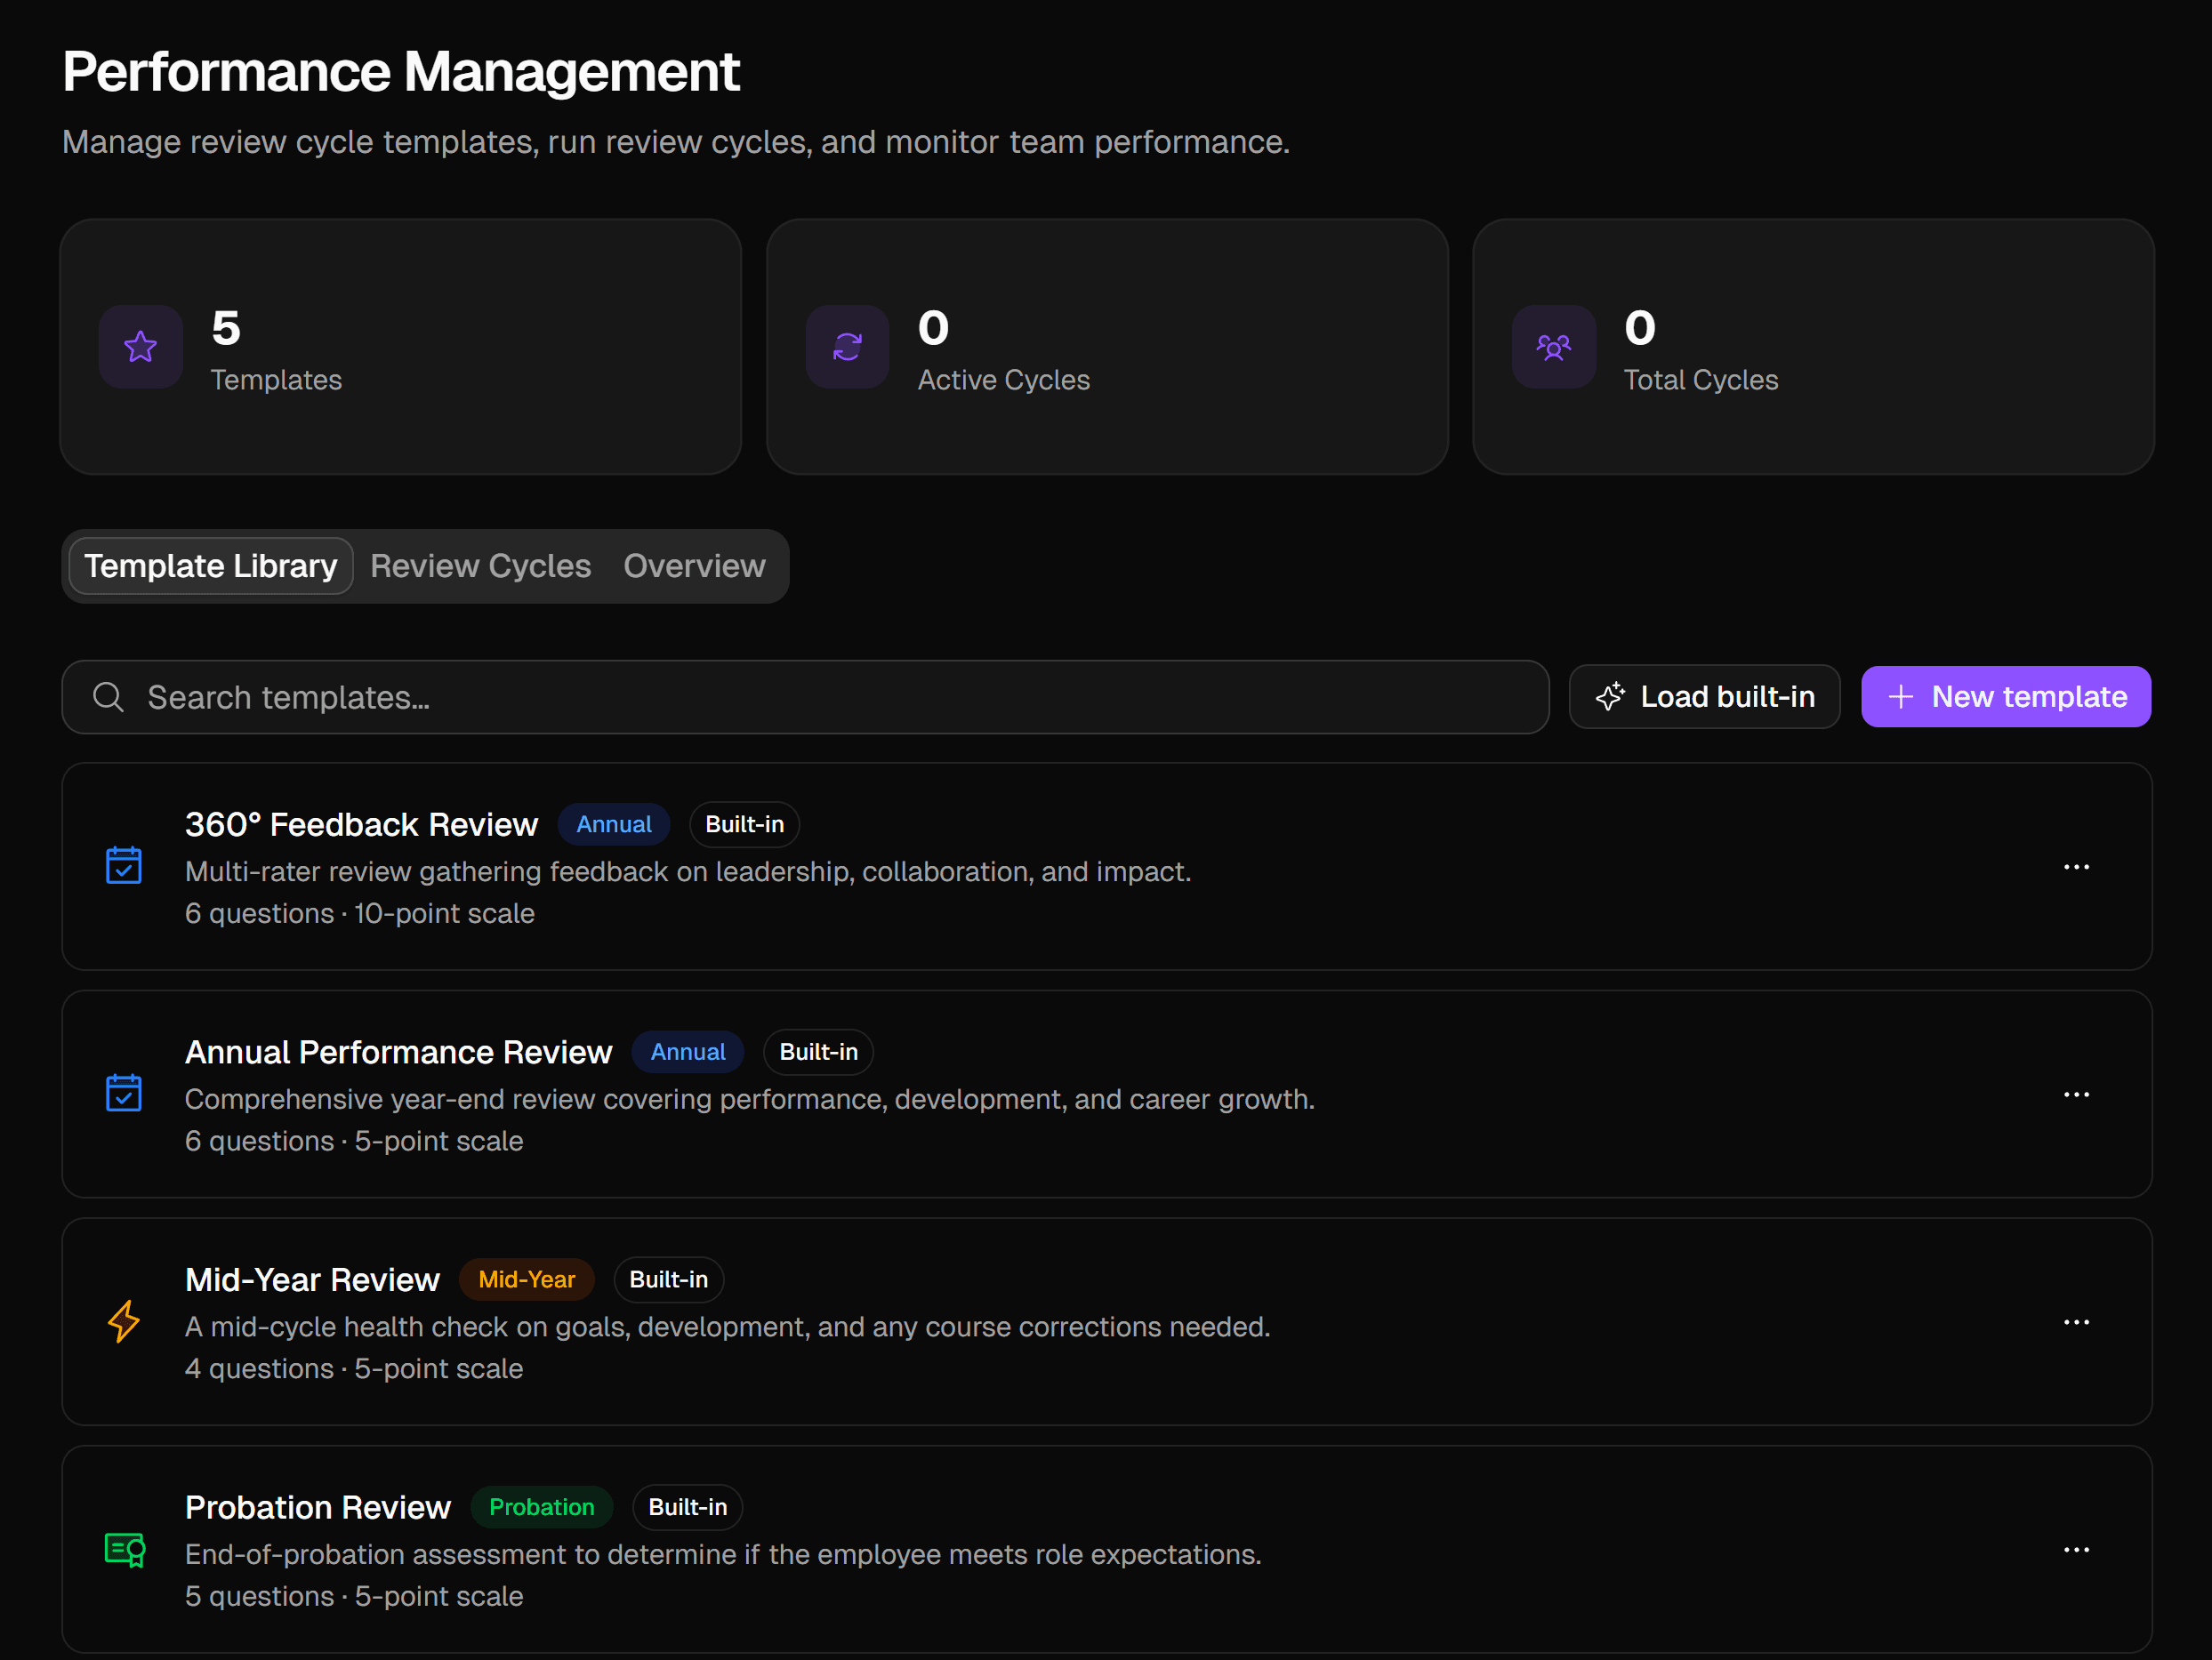
Task: Switch to the Overview tab
Action: (694, 565)
